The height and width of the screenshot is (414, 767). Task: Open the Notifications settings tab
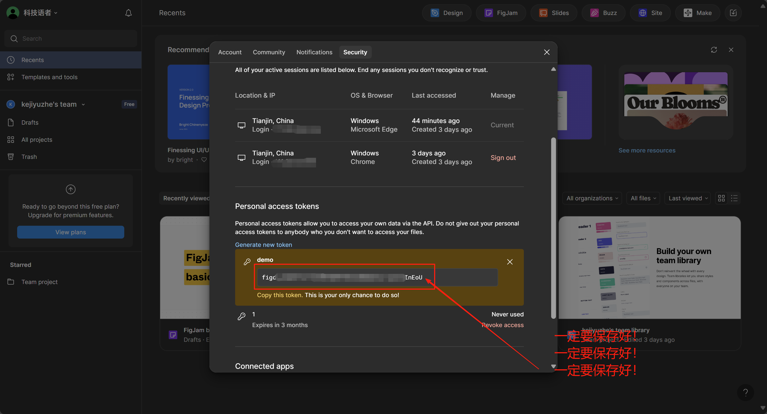[314, 52]
